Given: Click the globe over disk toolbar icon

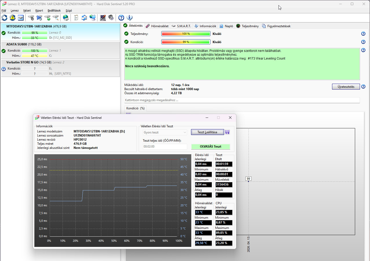Looking at the screenshot, I should coord(66,18).
